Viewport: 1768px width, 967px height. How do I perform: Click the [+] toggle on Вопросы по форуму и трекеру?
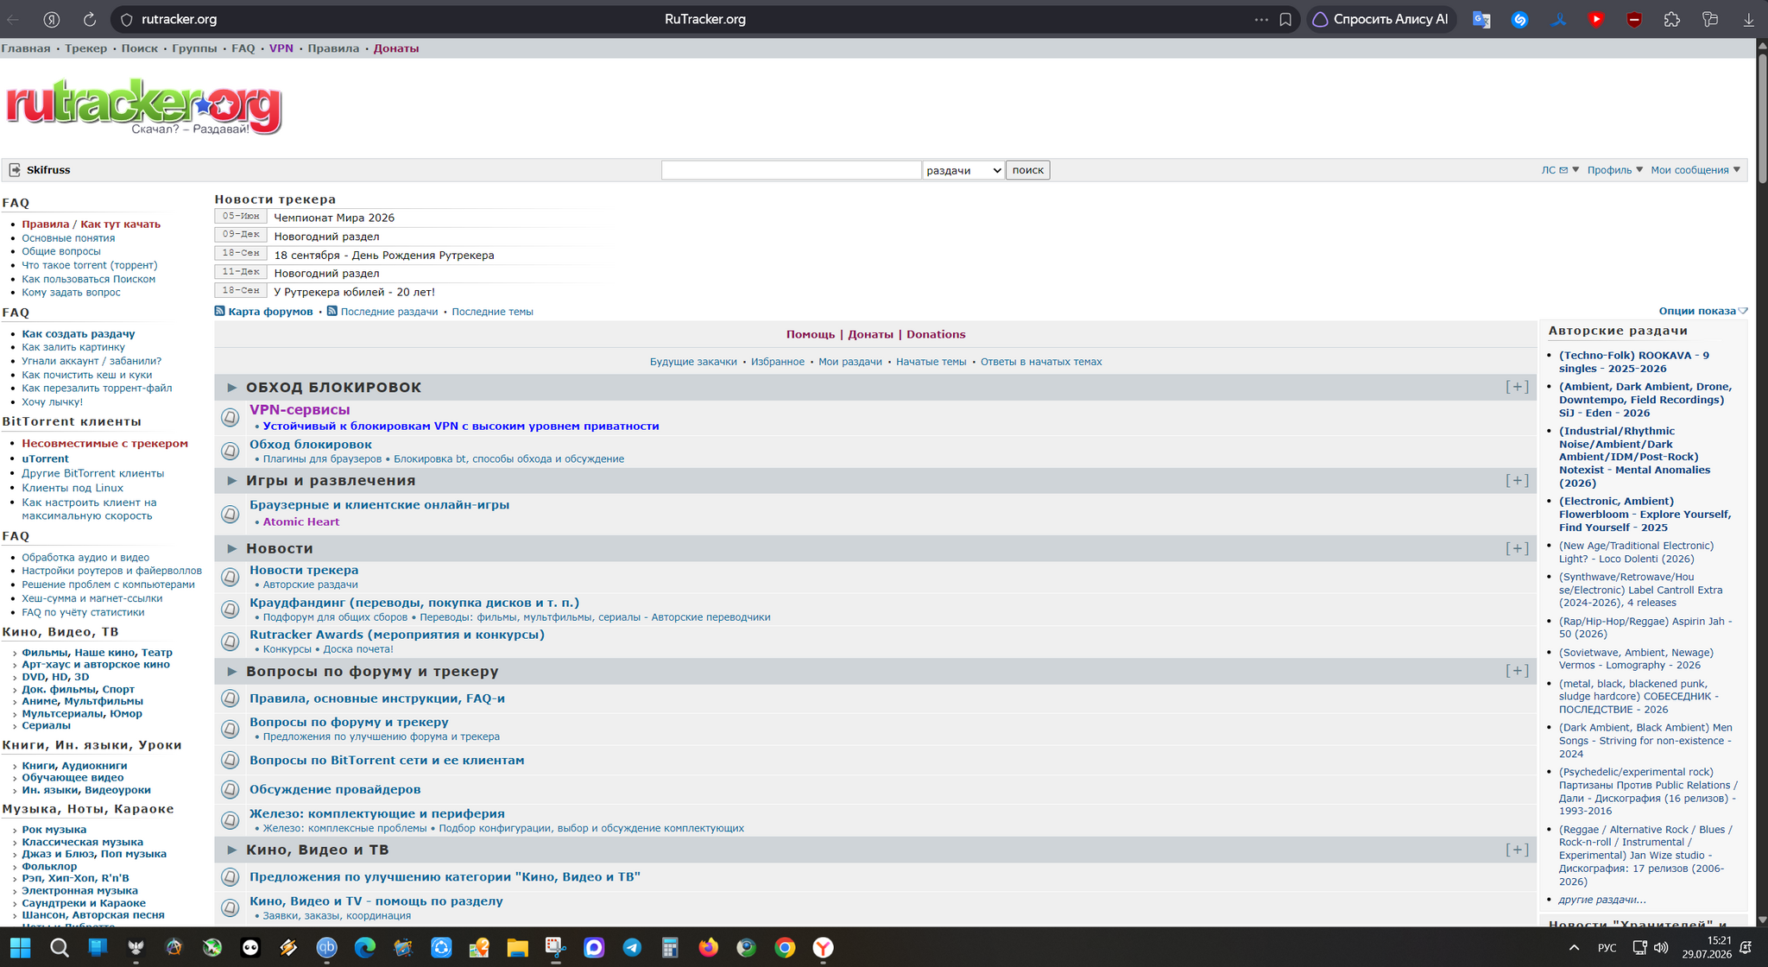pyautogui.click(x=1517, y=671)
